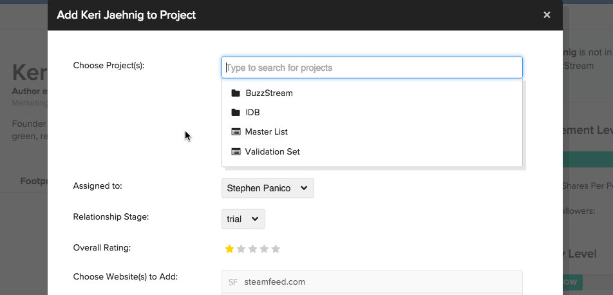Click the Choose Project(s) label
This screenshot has height=295, width=613.
point(109,65)
